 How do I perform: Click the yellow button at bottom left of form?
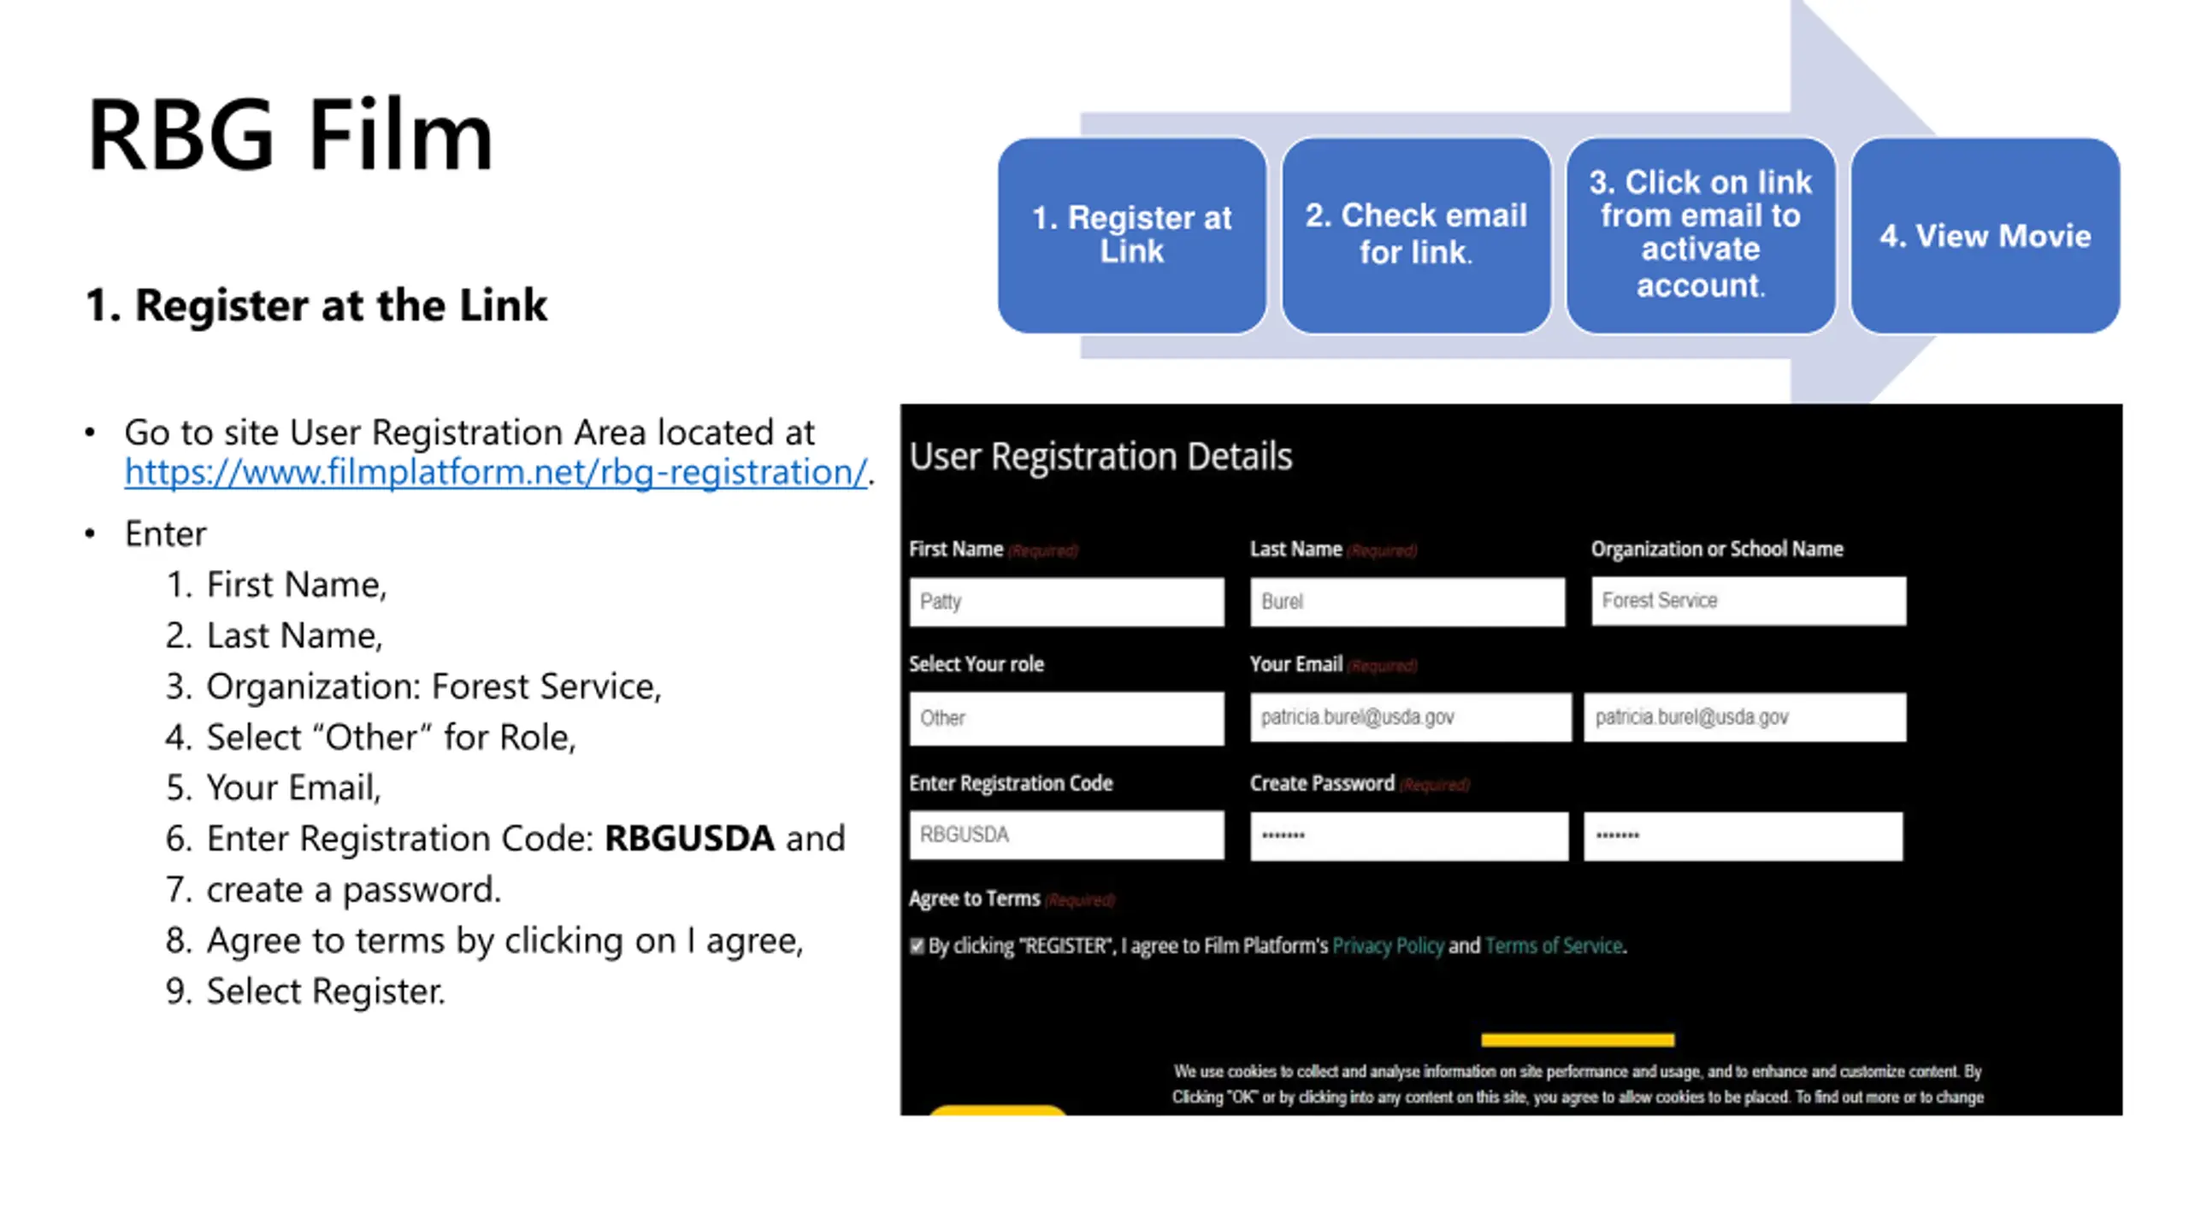[x=997, y=1110]
